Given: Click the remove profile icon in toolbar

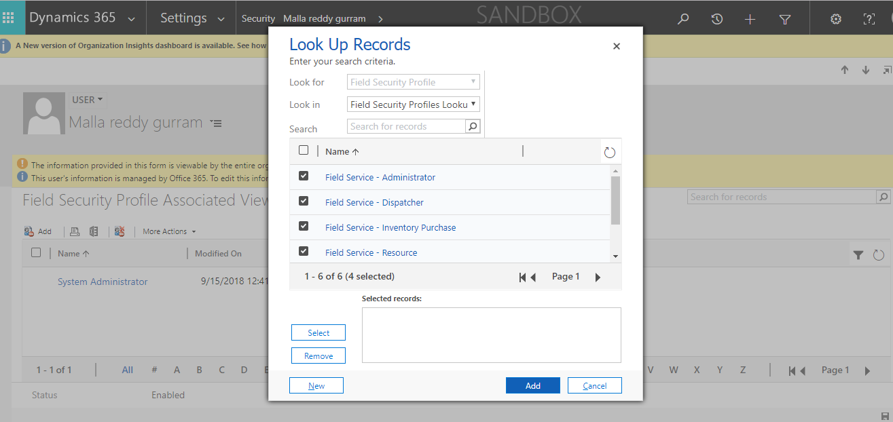Looking at the screenshot, I should pyautogui.click(x=120, y=231).
